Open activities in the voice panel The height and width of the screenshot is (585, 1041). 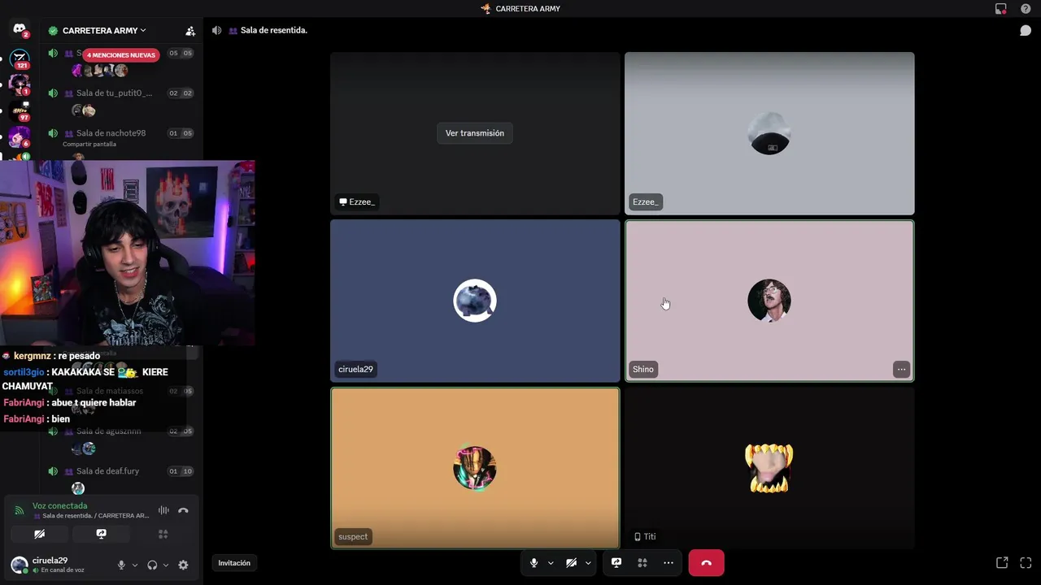(163, 534)
